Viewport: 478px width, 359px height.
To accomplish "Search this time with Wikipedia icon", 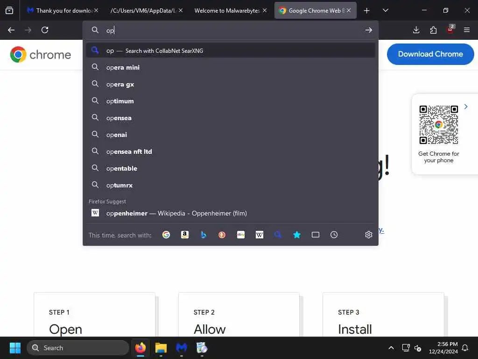I will click(x=260, y=235).
